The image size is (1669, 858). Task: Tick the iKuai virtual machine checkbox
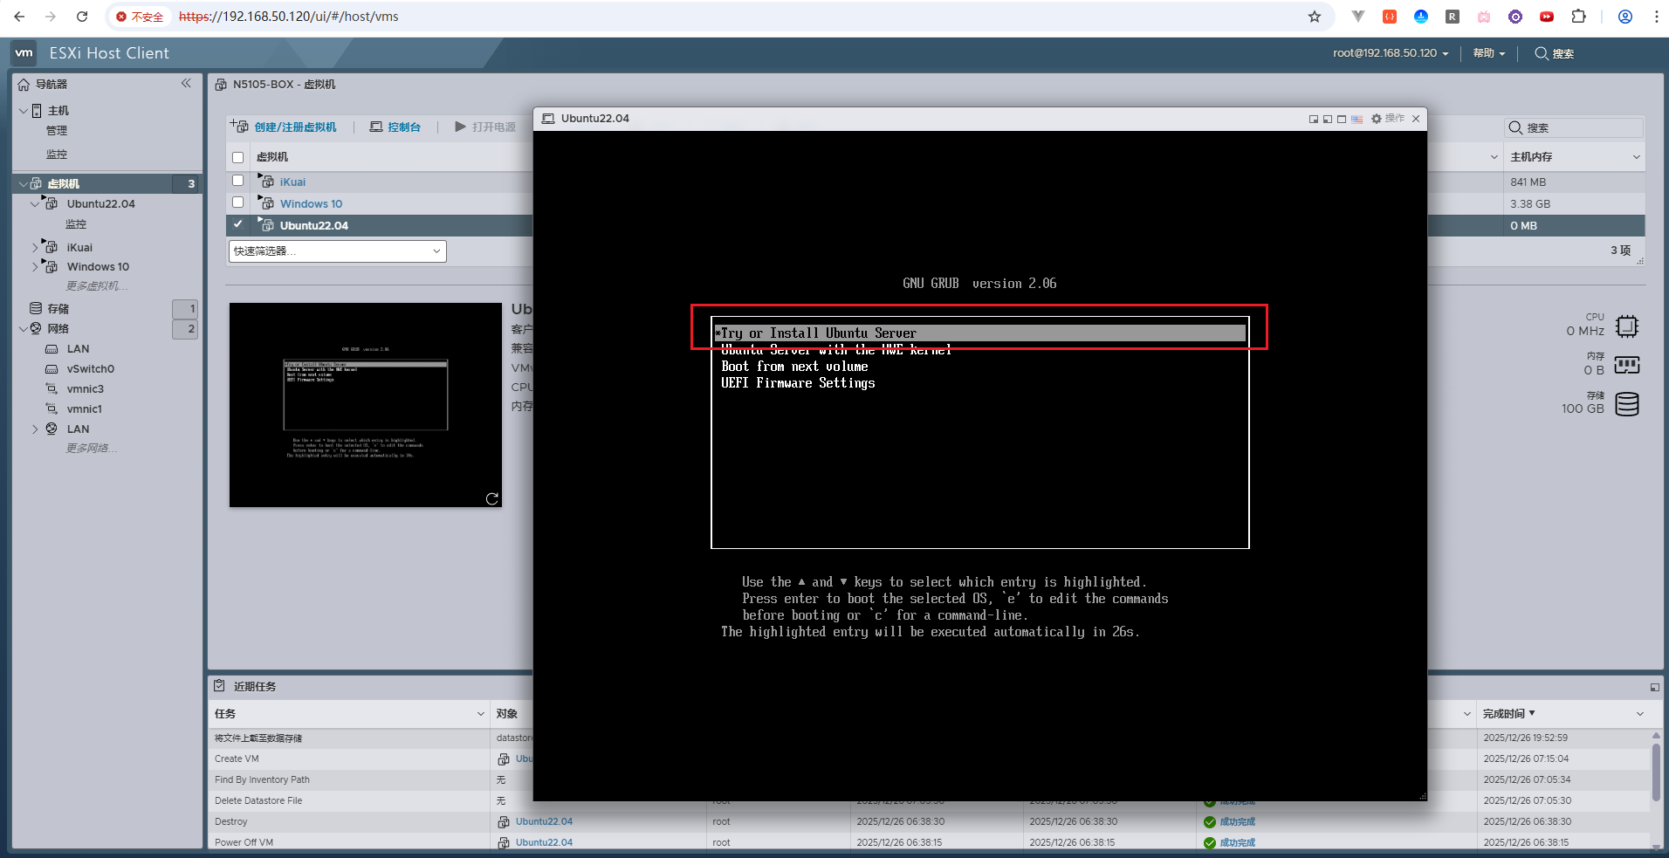click(237, 181)
